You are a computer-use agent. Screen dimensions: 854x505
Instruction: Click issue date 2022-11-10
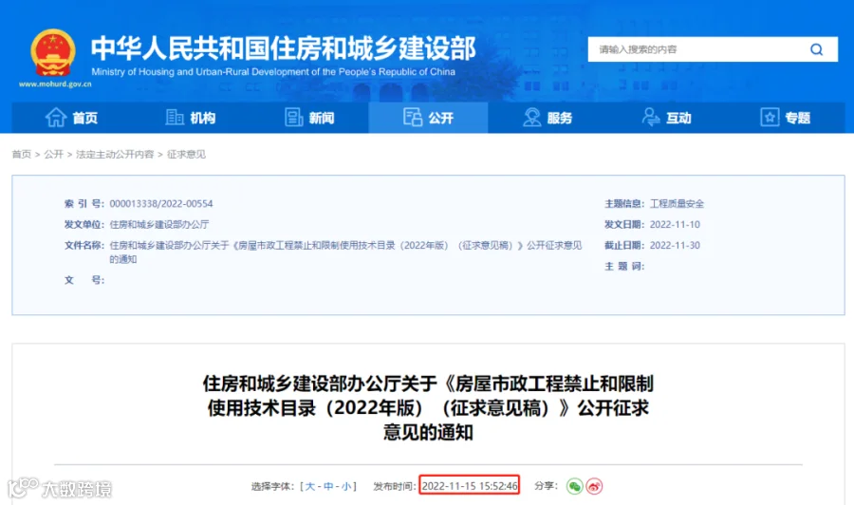point(675,224)
